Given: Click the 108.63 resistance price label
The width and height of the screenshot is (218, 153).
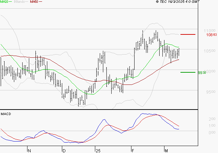Looking at the screenshot, I should coord(211,35).
